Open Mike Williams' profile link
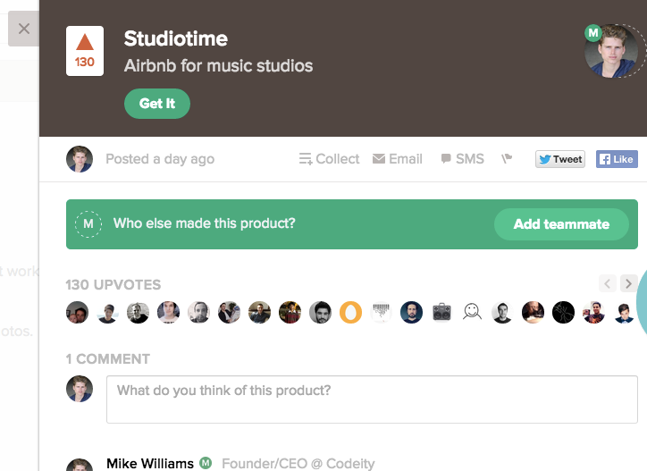The height and width of the screenshot is (471, 647). tap(150, 463)
